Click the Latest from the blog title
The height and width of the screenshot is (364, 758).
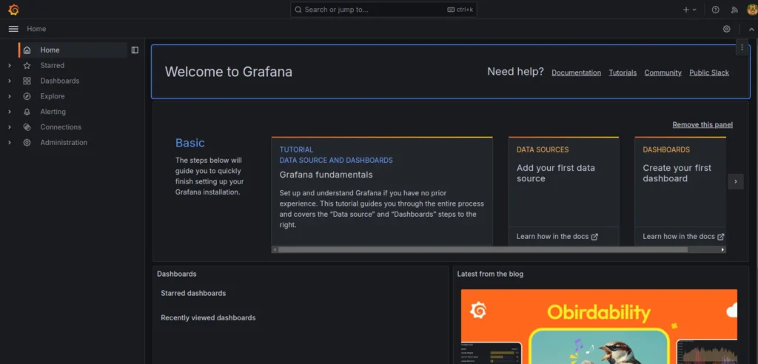pyautogui.click(x=490, y=274)
